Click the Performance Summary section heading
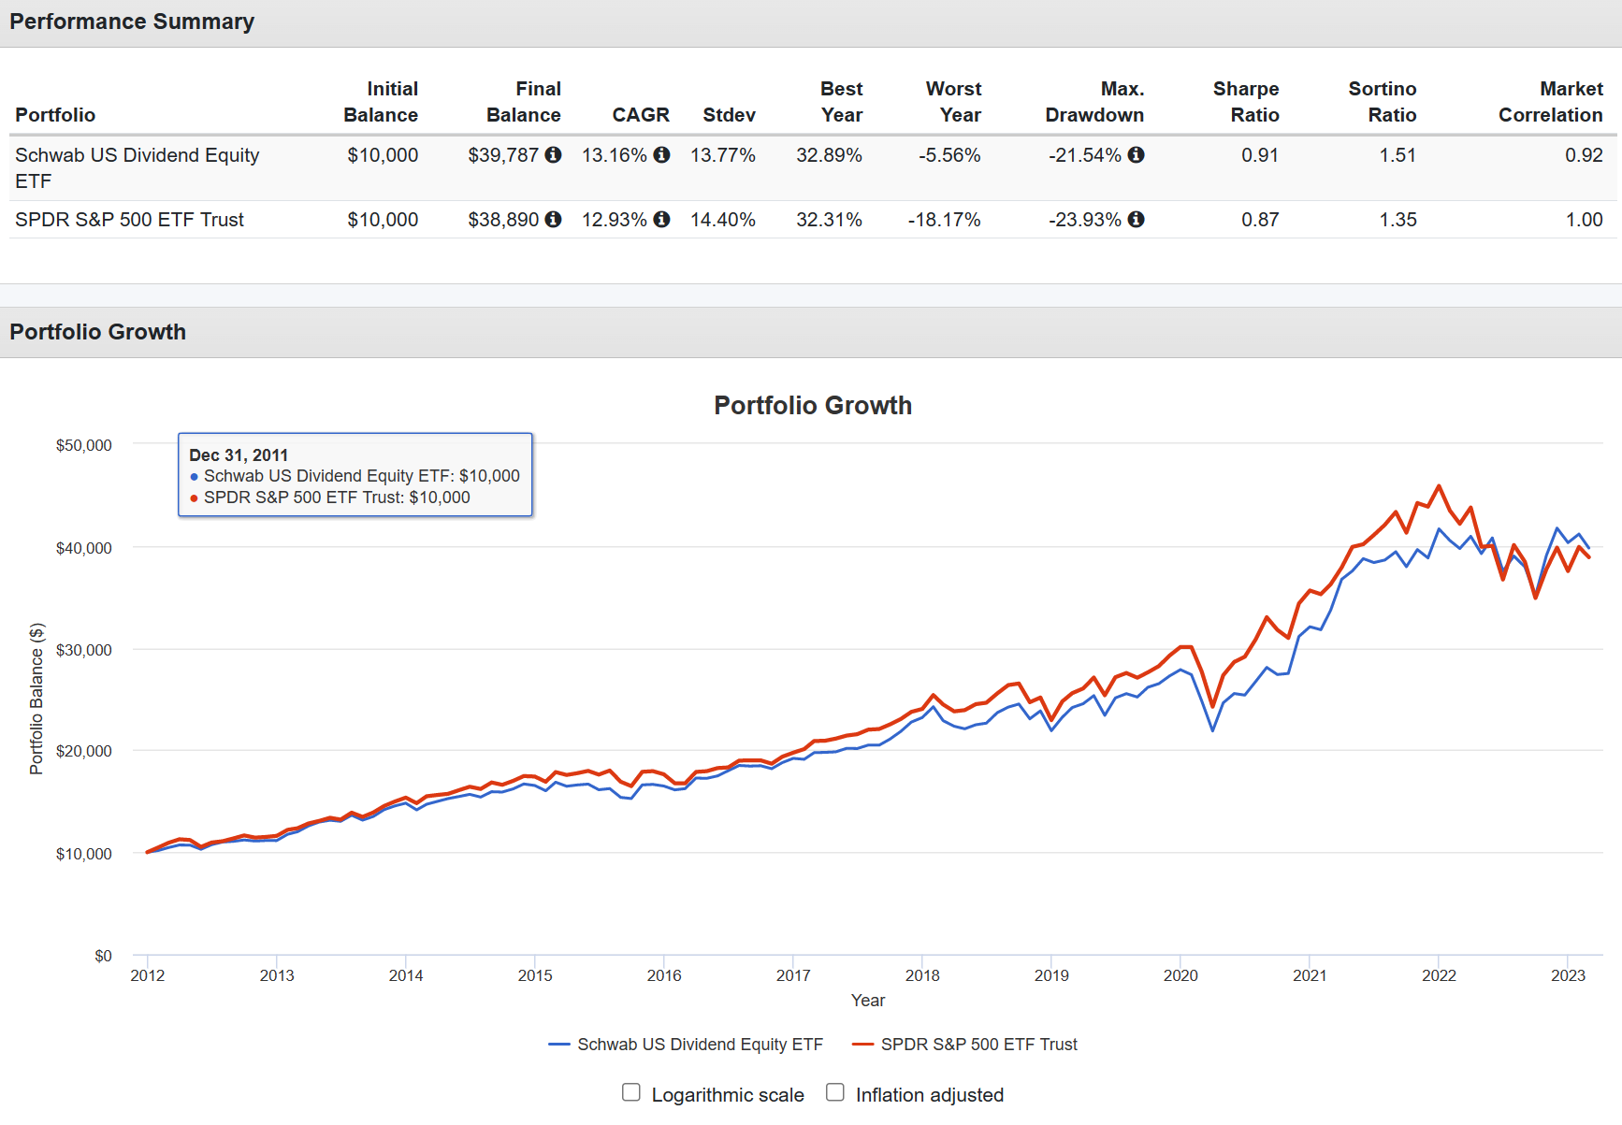 point(132,22)
